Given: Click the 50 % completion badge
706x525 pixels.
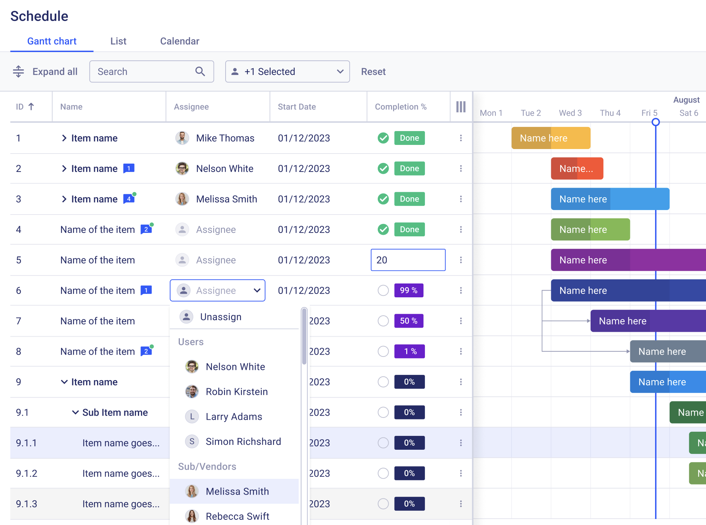Looking at the screenshot, I should pos(409,321).
